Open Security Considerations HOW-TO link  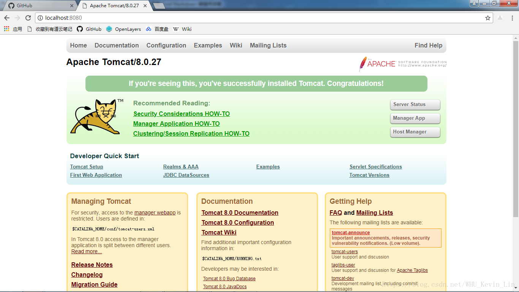click(182, 114)
